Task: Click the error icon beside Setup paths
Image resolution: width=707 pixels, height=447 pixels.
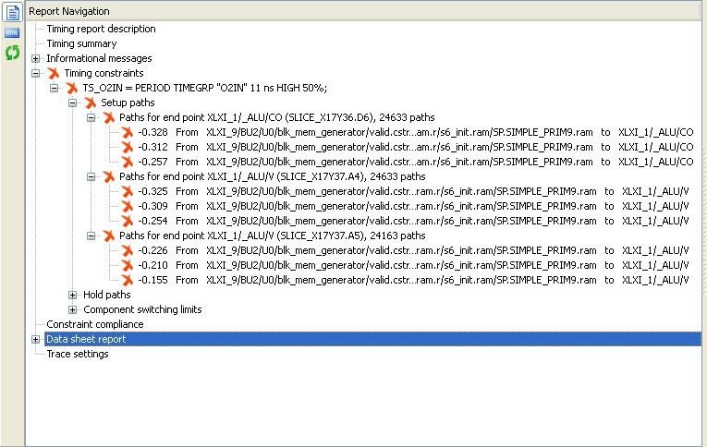Action: point(91,103)
